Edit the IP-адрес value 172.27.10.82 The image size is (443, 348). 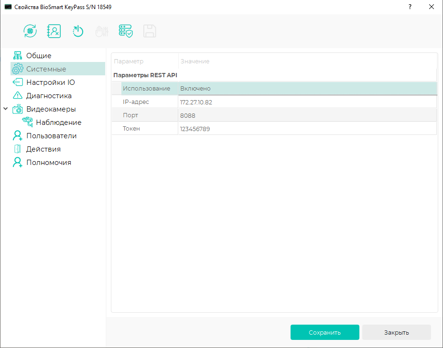pos(308,102)
